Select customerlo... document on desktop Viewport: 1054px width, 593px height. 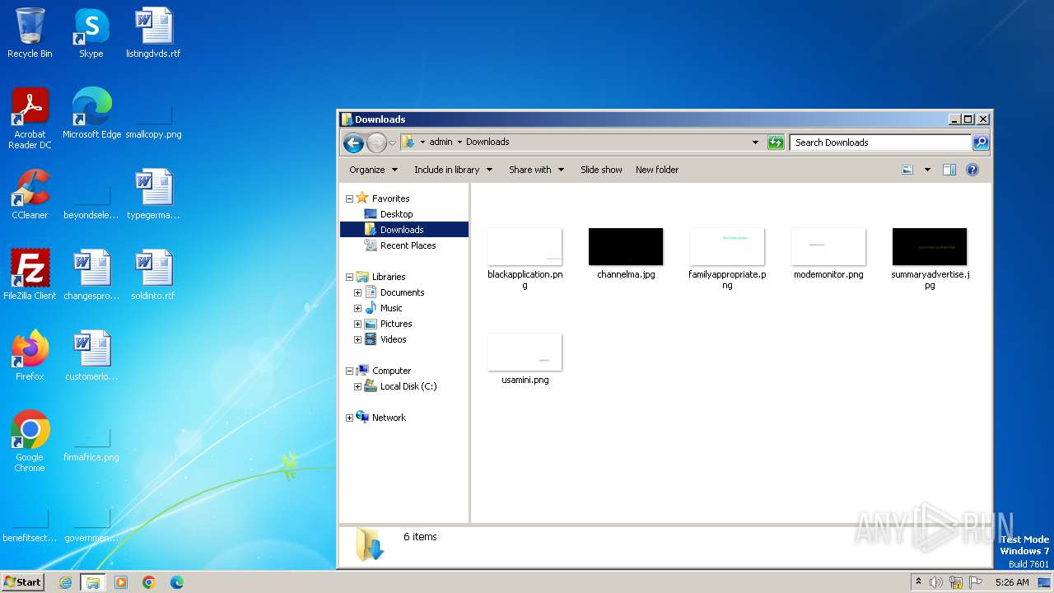(91, 356)
